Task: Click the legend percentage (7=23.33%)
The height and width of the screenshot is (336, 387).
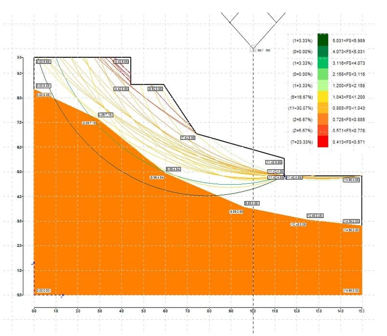Action: click(302, 142)
